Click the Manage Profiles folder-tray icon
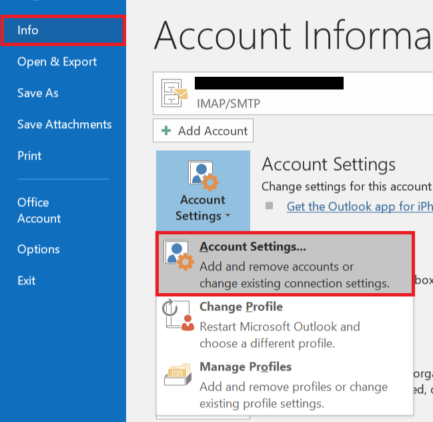The height and width of the screenshot is (422, 433). point(178,375)
